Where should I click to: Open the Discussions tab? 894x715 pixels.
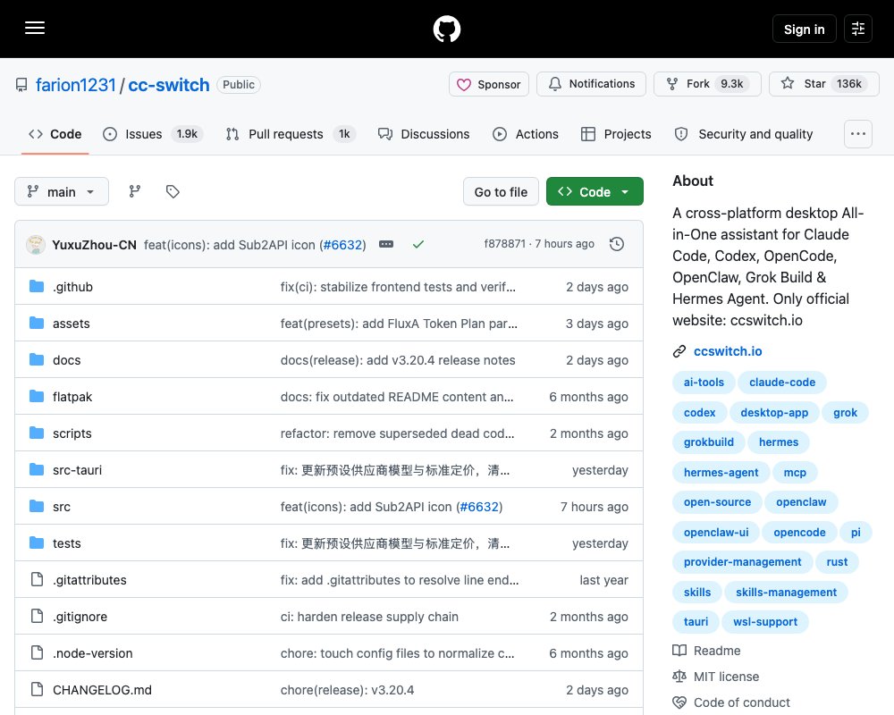click(x=424, y=134)
